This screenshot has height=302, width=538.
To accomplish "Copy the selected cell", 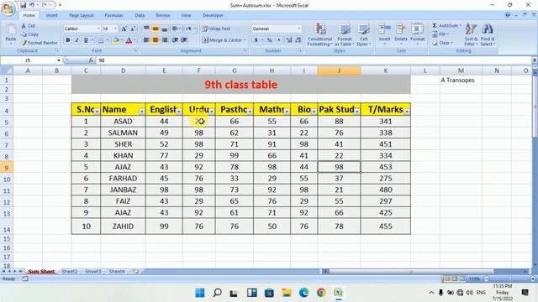I will 29,34.
